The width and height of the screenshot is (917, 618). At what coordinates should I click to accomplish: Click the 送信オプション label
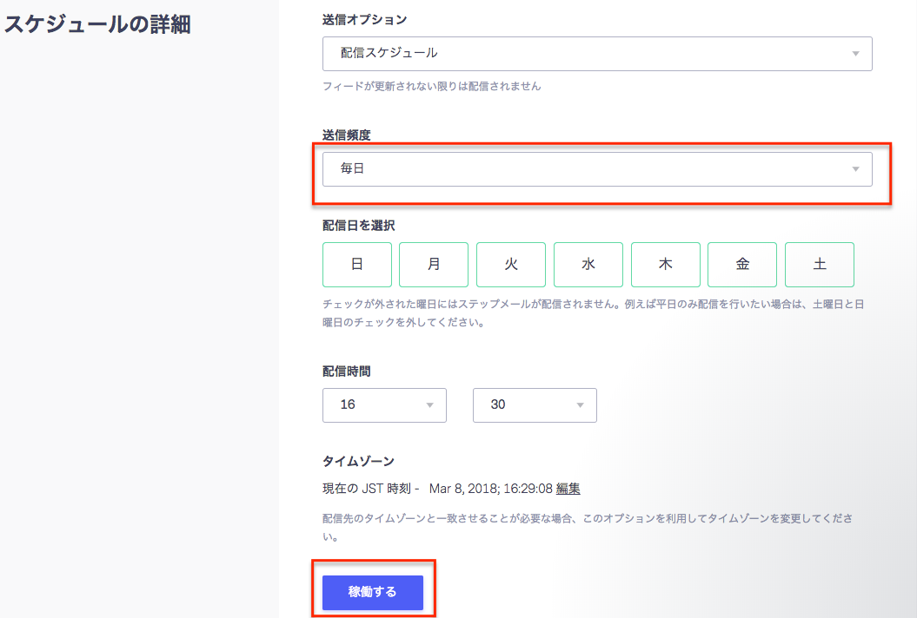[x=364, y=20]
